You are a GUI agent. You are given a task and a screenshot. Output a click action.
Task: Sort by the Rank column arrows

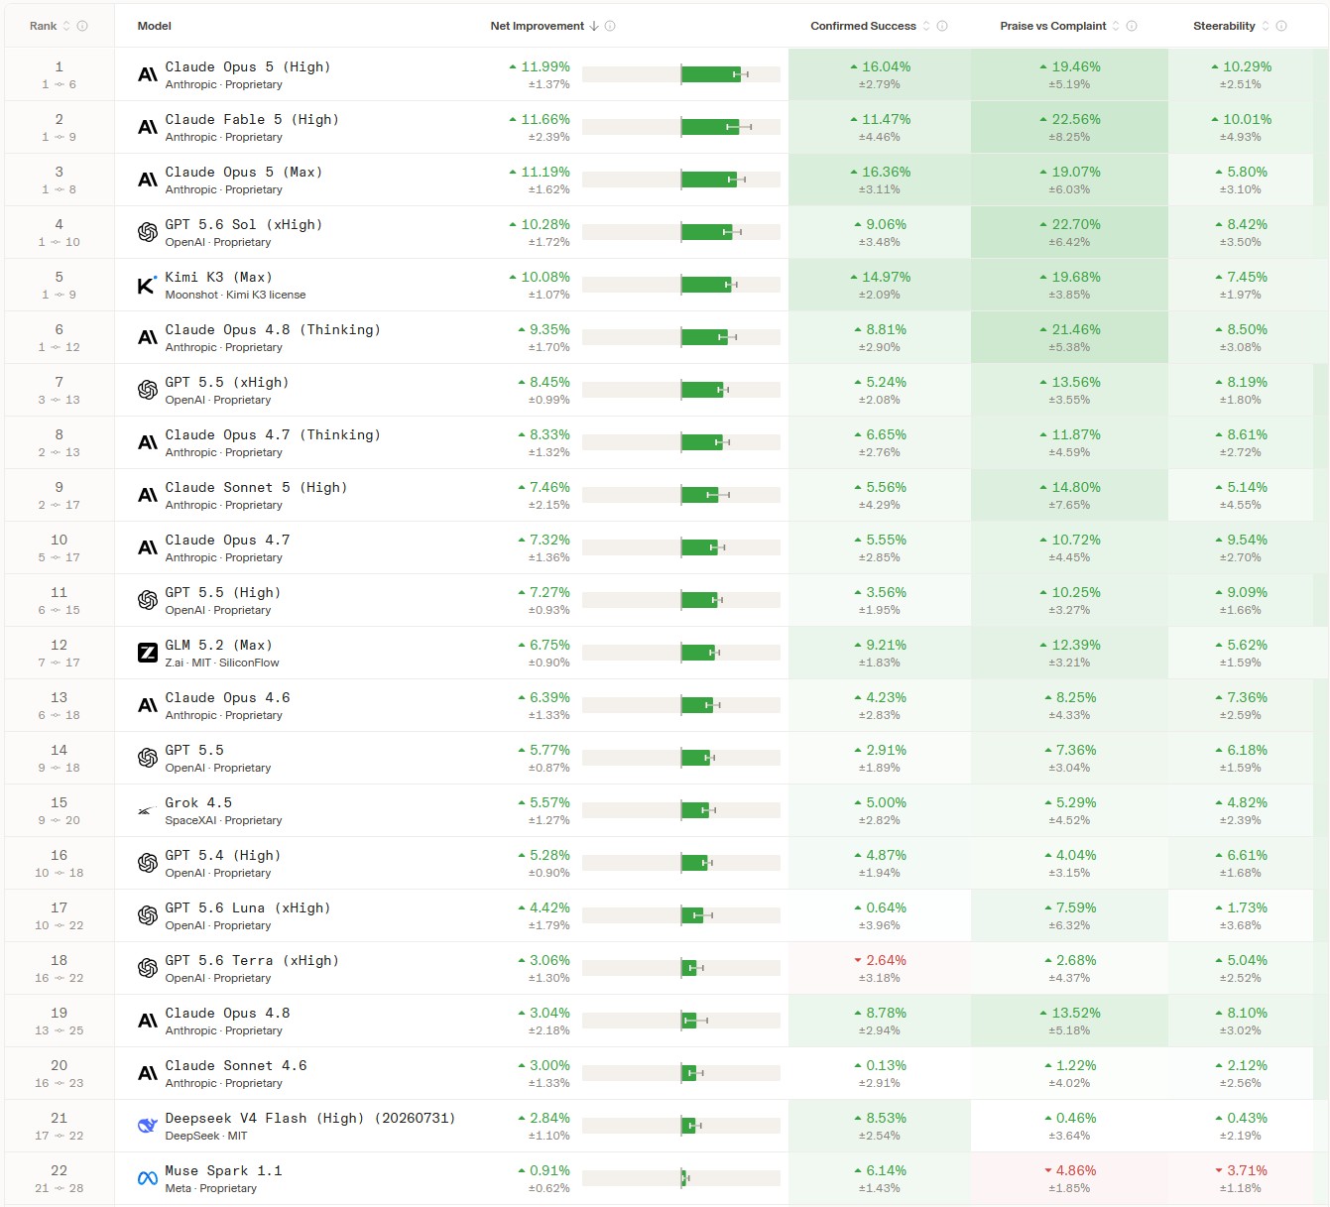(66, 26)
